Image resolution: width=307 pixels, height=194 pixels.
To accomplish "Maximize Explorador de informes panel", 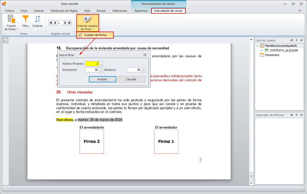I will 292,115.
